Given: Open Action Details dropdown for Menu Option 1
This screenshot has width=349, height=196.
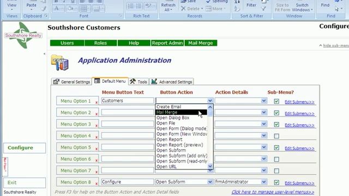Looking at the screenshot, I should tap(264, 101).
